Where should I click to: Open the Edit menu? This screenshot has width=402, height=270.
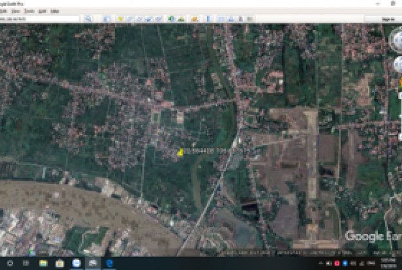pyautogui.click(x=4, y=11)
